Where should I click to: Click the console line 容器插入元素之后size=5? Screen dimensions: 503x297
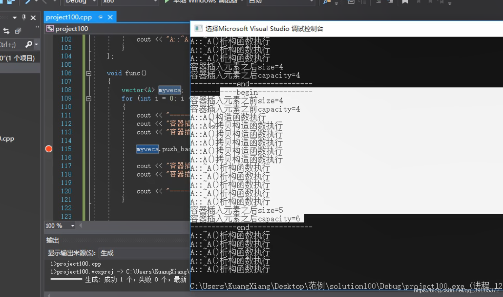[237, 210]
